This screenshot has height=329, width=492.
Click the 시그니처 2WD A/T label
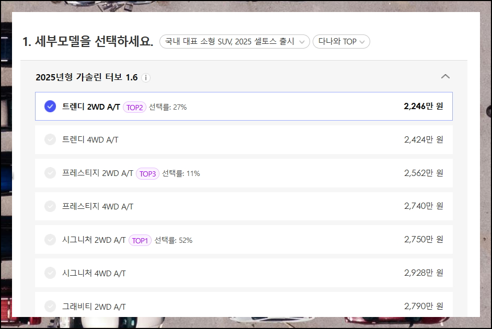(x=94, y=240)
